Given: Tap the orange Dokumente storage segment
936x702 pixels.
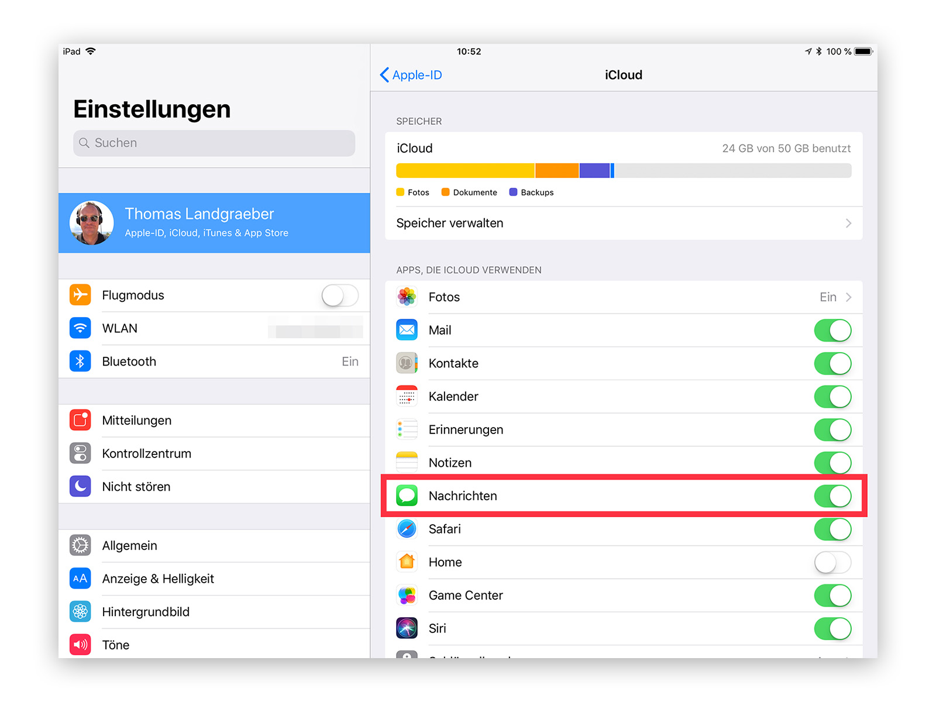Looking at the screenshot, I should (557, 170).
